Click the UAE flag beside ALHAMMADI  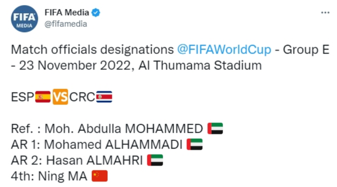[195, 144]
